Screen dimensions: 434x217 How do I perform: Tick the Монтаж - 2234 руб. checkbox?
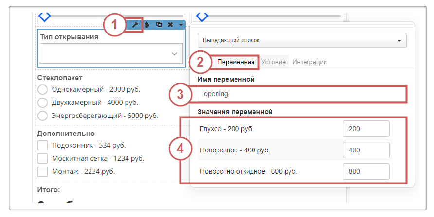tap(43, 171)
